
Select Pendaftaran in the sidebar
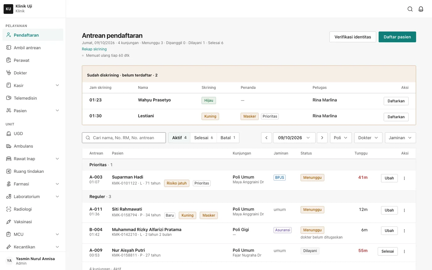(x=33, y=35)
